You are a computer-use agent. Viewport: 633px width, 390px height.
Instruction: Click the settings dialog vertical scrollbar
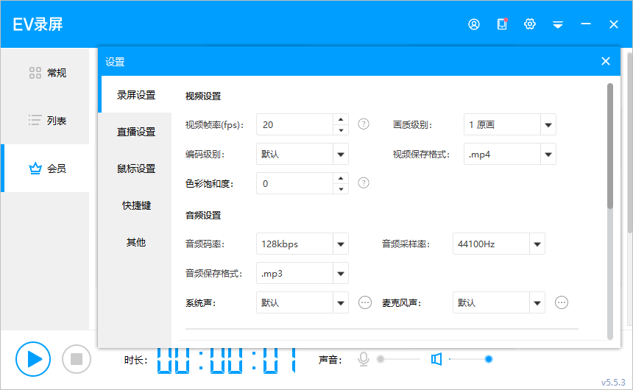pyautogui.click(x=610, y=146)
